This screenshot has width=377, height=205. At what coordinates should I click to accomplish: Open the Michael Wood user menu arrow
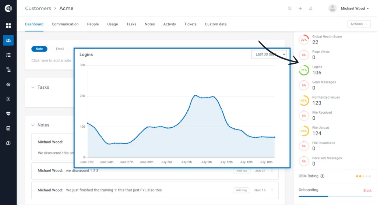coord(368,9)
